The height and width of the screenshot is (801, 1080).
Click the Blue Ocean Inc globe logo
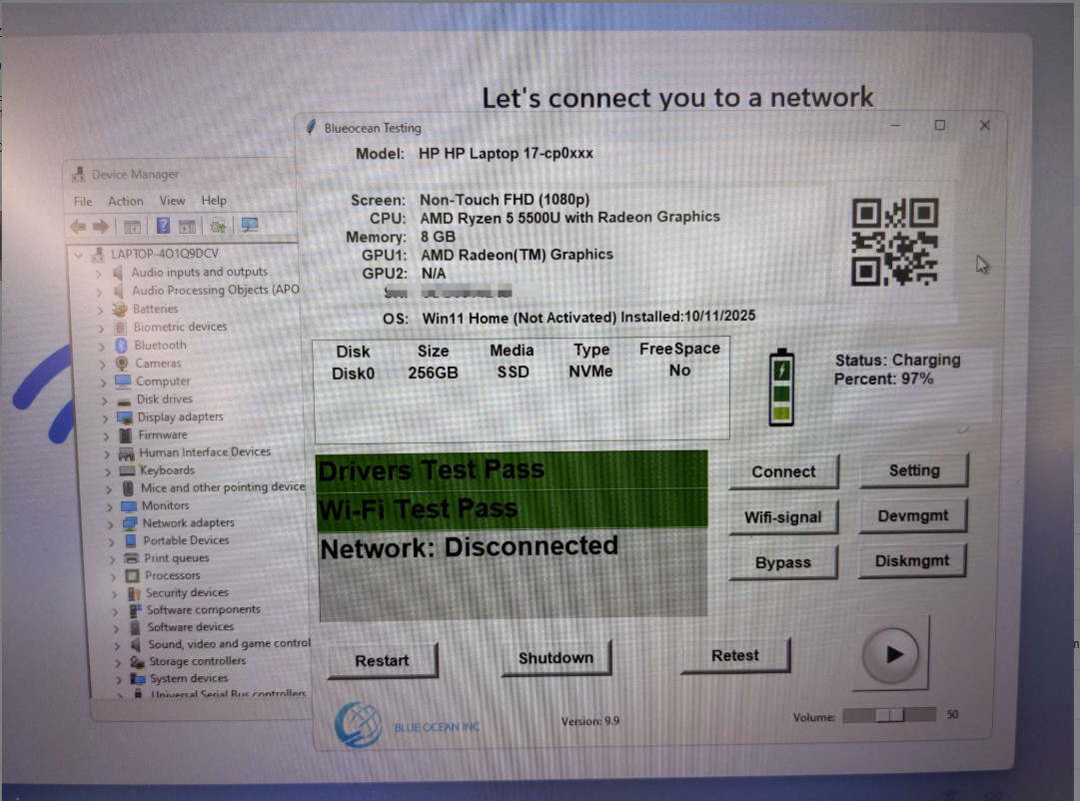pos(358,724)
